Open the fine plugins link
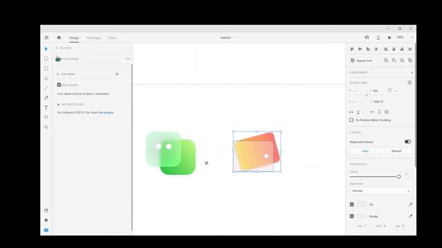The image size is (442, 248). [x=106, y=112]
